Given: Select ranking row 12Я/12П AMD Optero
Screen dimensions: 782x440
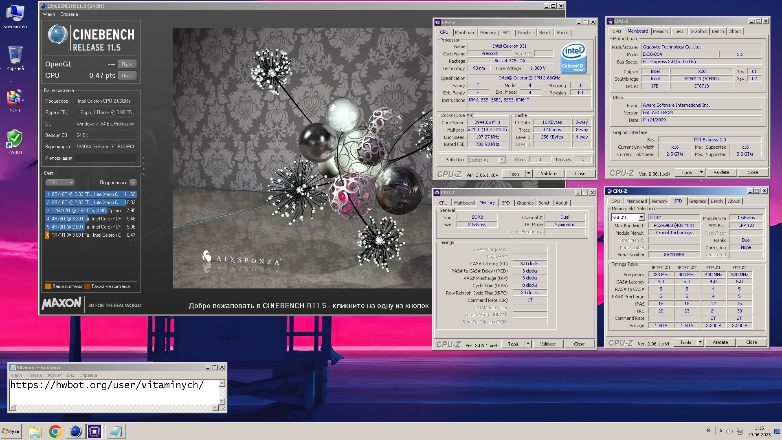Looking at the screenshot, I should [91, 211].
